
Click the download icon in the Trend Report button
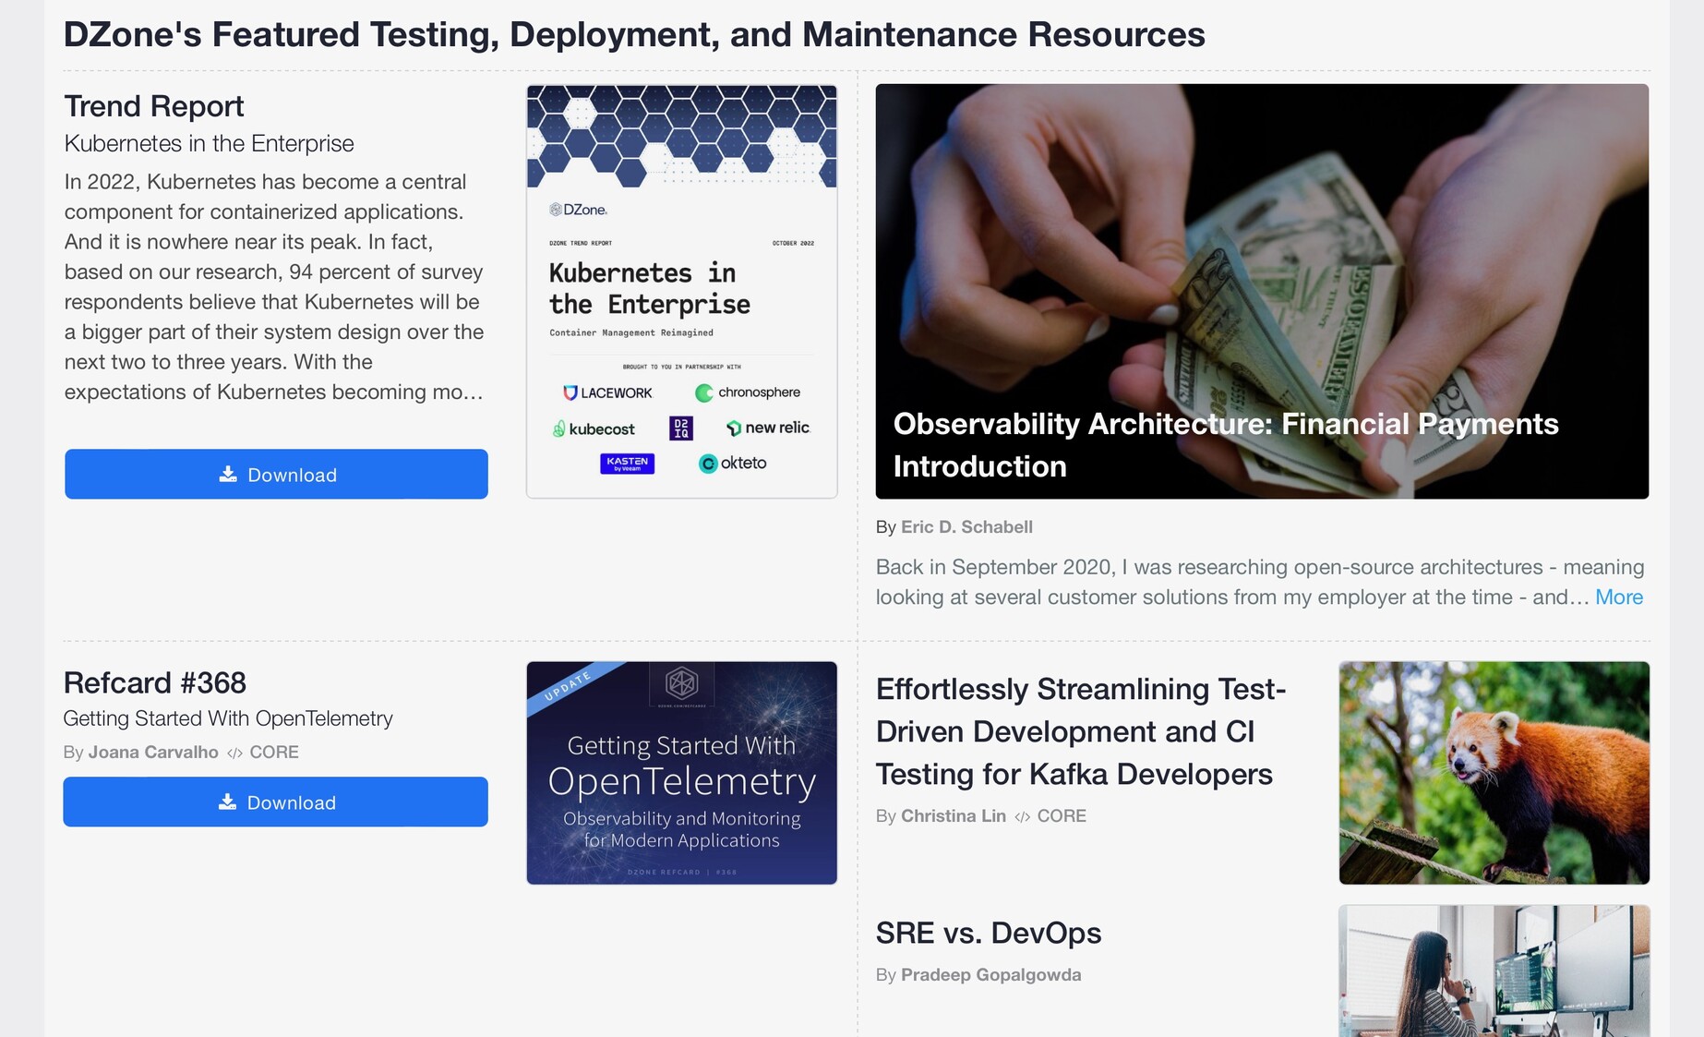point(228,475)
